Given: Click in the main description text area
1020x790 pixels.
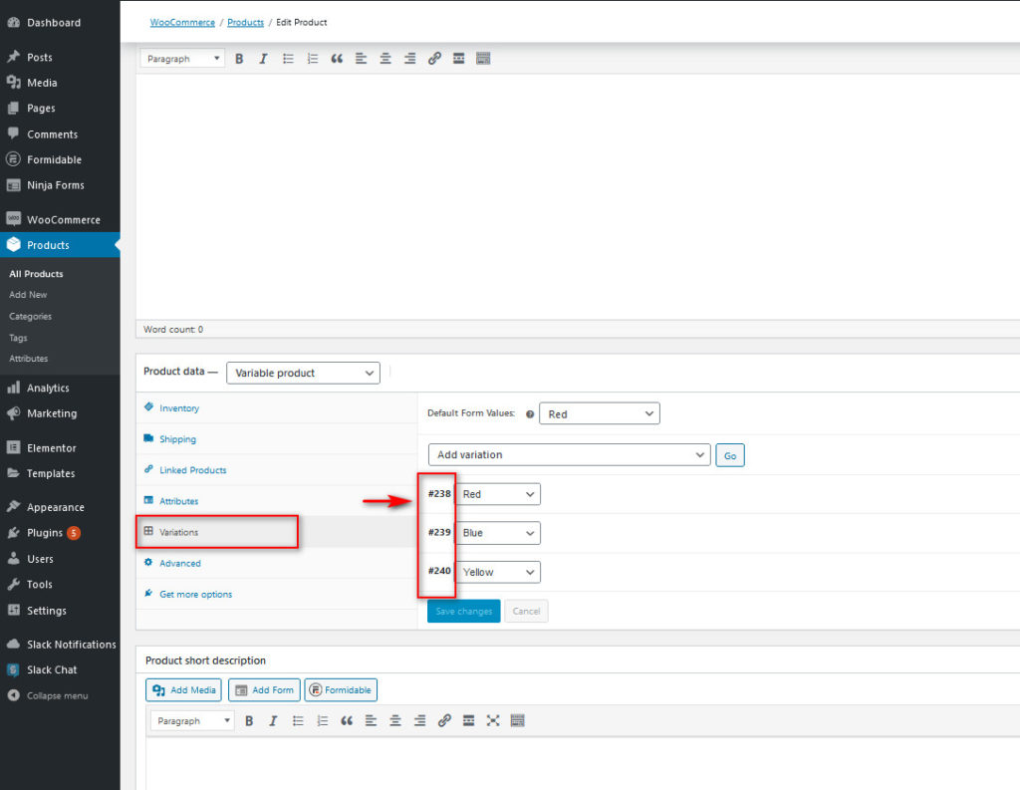Looking at the screenshot, I should pyautogui.click(x=578, y=196).
